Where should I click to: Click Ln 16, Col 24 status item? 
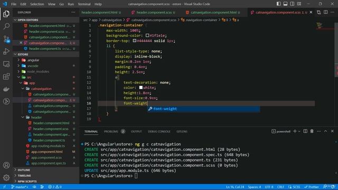(234, 187)
